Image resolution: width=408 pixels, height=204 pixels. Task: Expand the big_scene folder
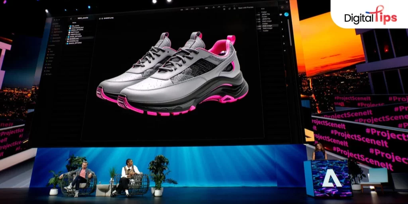point(69,26)
